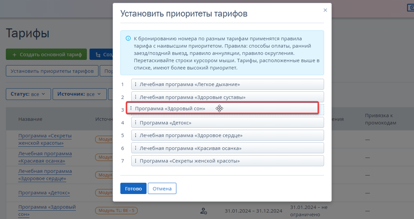Grab drag handle of «Здоровое сердце» row
Screen dimensions: 414x219
[136, 135]
